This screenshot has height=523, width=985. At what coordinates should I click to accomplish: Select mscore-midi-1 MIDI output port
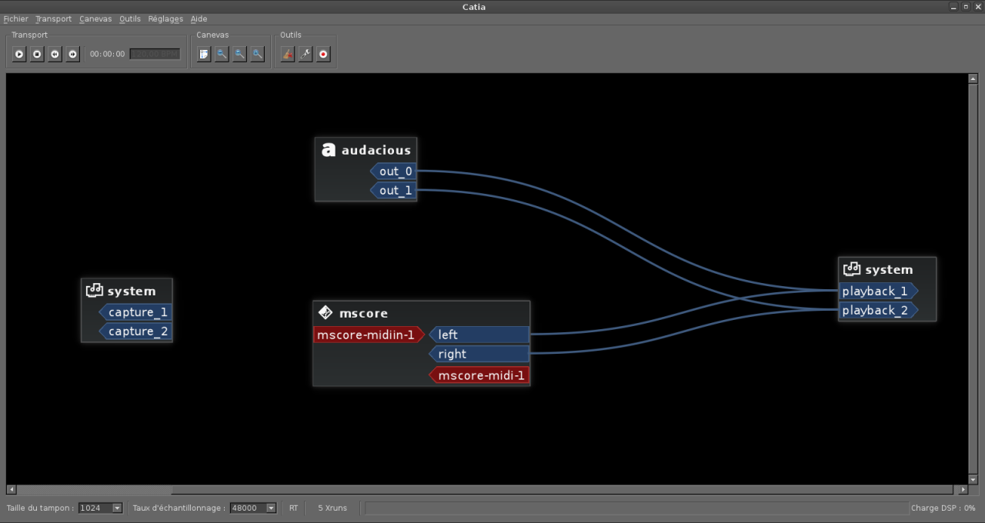(479, 375)
